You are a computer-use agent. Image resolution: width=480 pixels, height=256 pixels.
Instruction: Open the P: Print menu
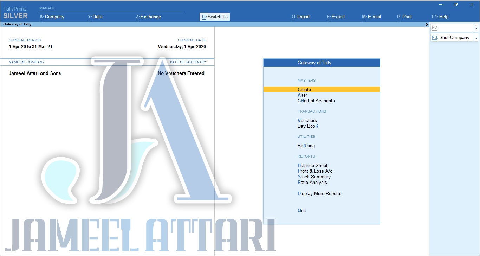[x=404, y=17]
